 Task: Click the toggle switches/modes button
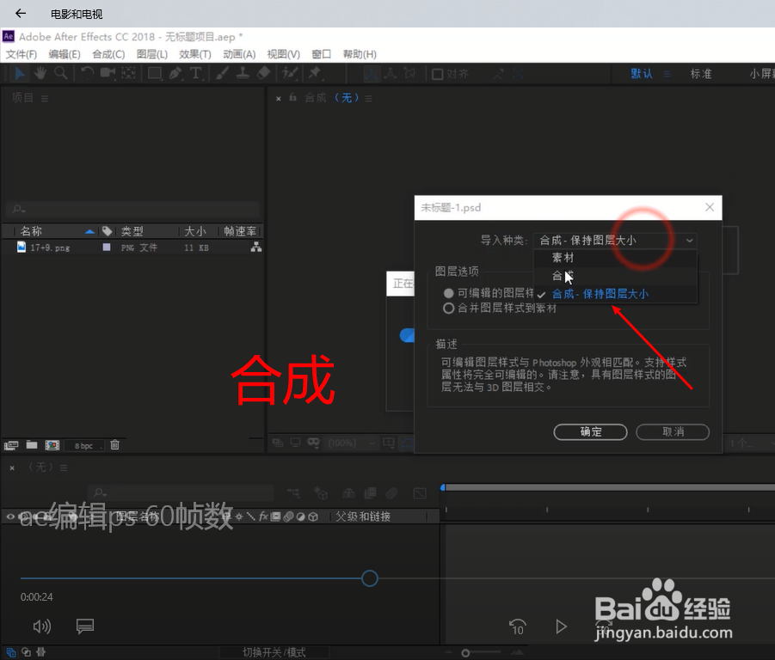tap(274, 652)
